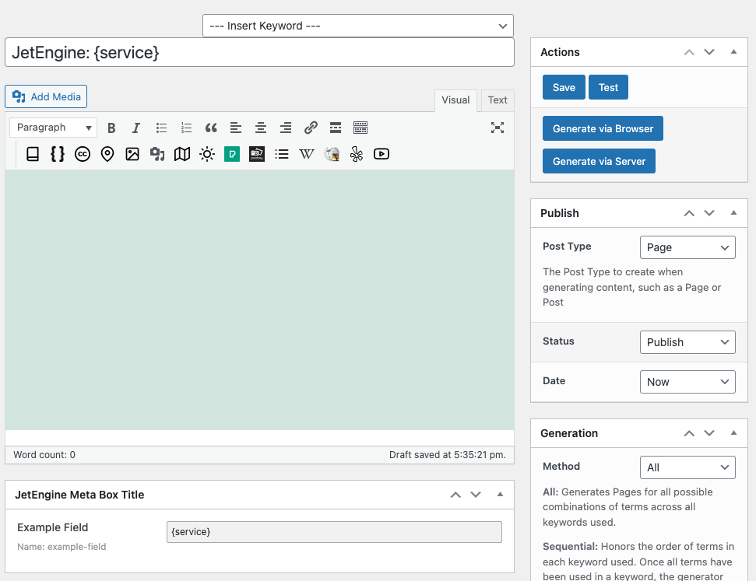Screen dimensions: 756x581
Task: Click the book icon in second toolbar row
Action: 33,154
